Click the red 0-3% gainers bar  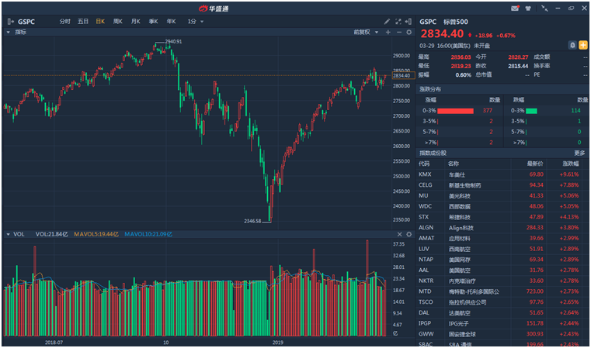point(455,111)
